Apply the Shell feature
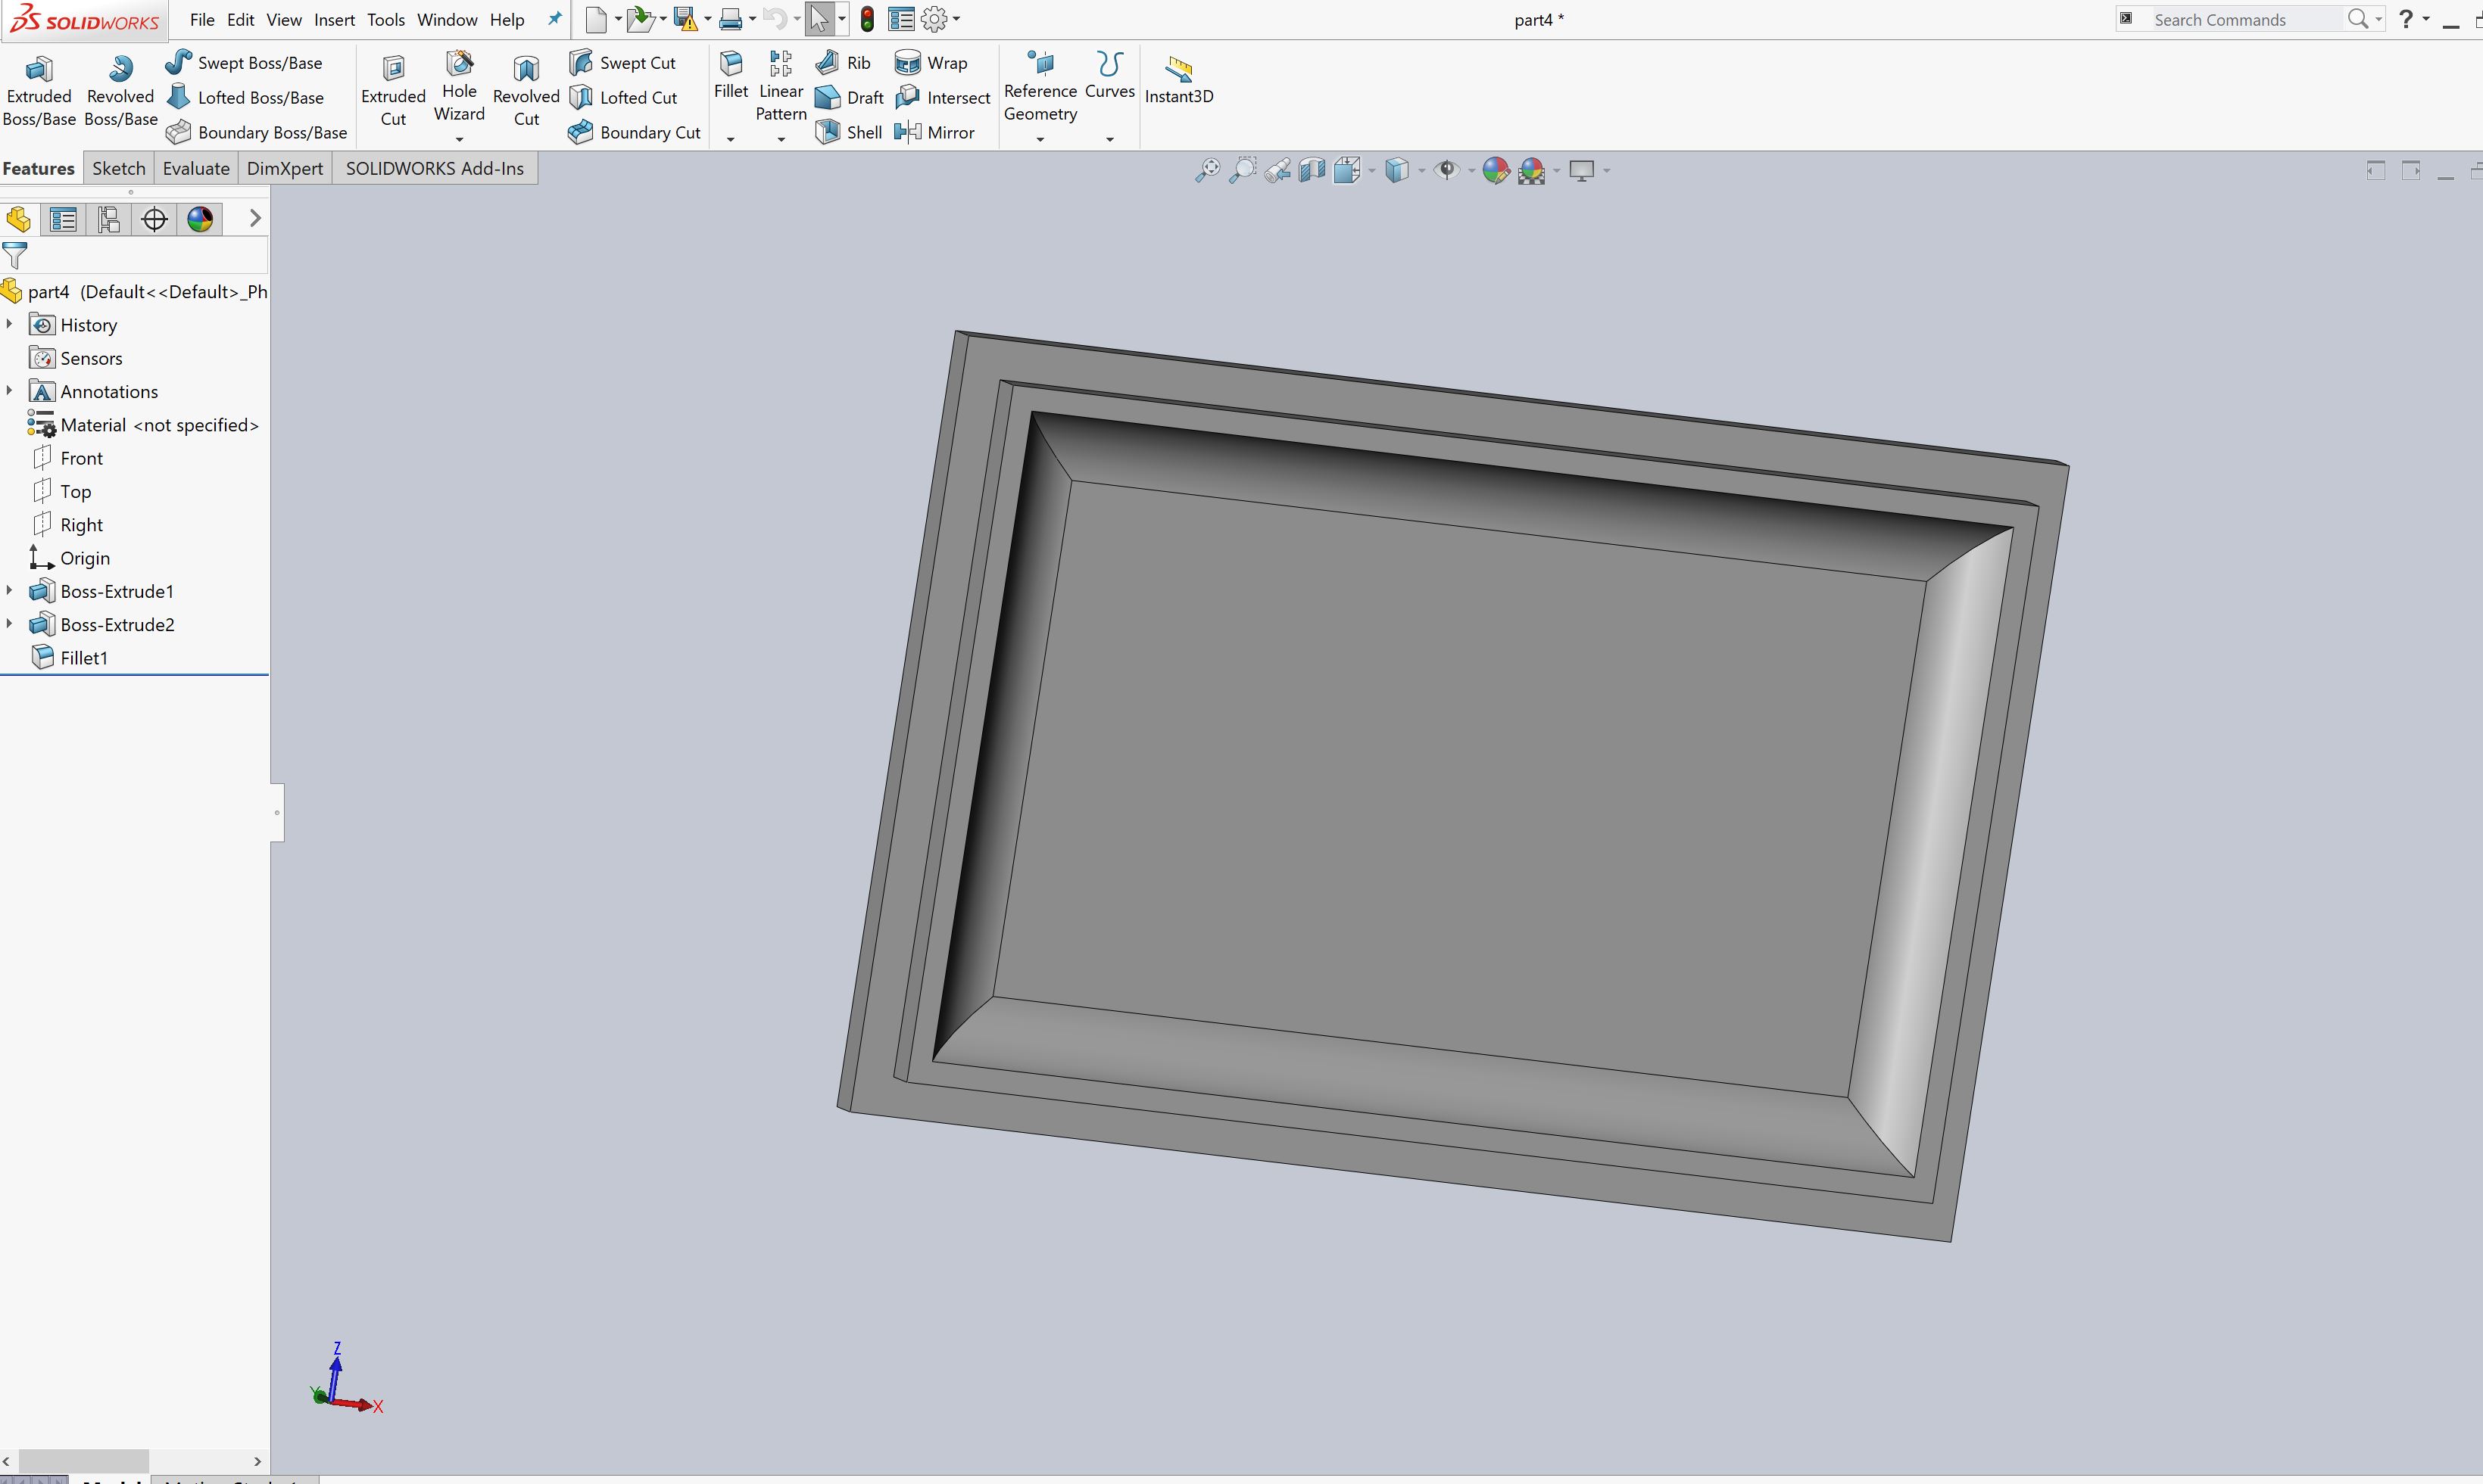The image size is (2483, 1484). (848, 132)
